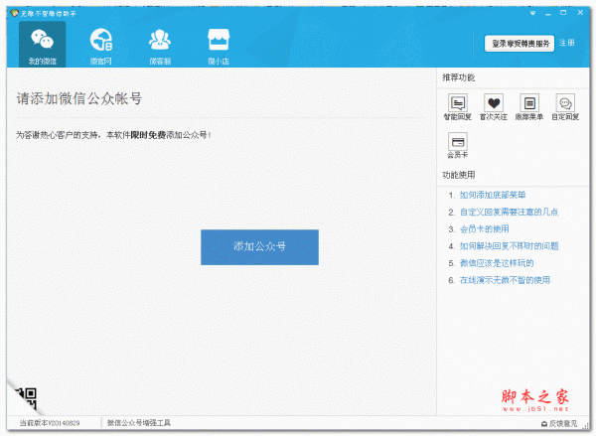Open link about replies not being timely

[x=509, y=246]
